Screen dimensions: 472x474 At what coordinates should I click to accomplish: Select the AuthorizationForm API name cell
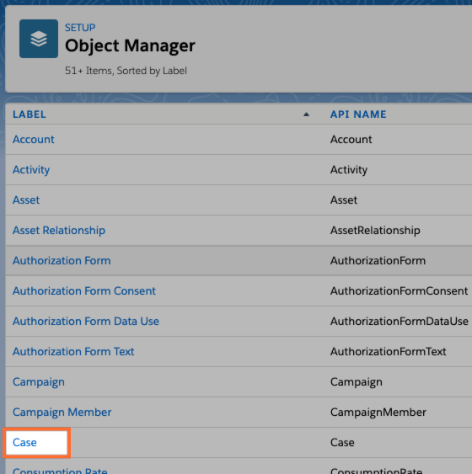tap(378, 261)
